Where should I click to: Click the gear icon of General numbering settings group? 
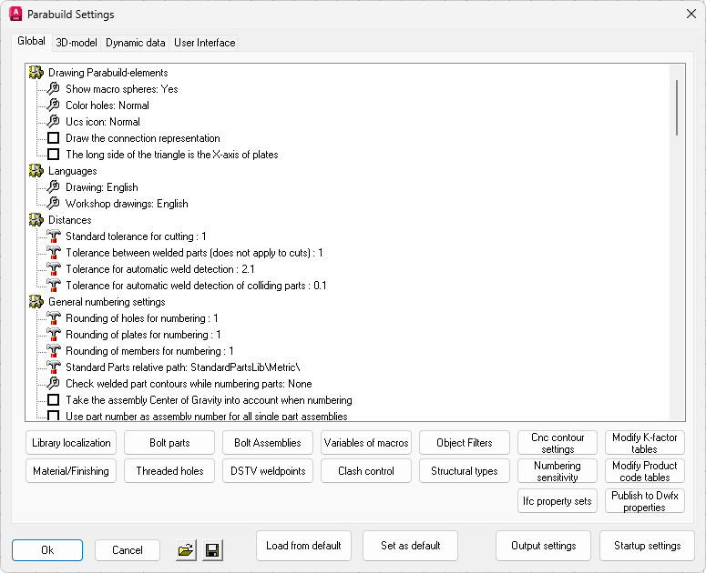pos(36,302)
